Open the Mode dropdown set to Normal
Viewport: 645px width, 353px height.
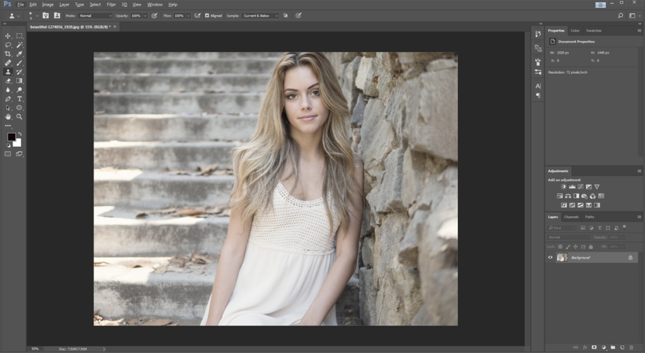click(x=94, y=15)
